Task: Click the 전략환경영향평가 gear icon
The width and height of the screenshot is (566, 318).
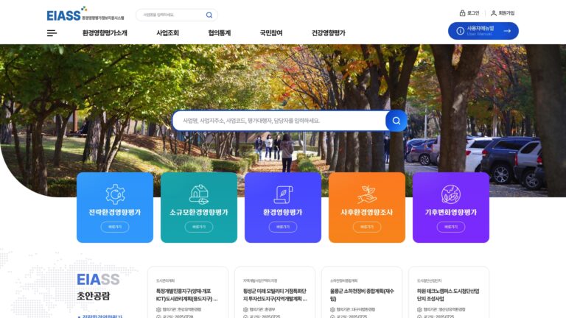Action: pos(115,194)
